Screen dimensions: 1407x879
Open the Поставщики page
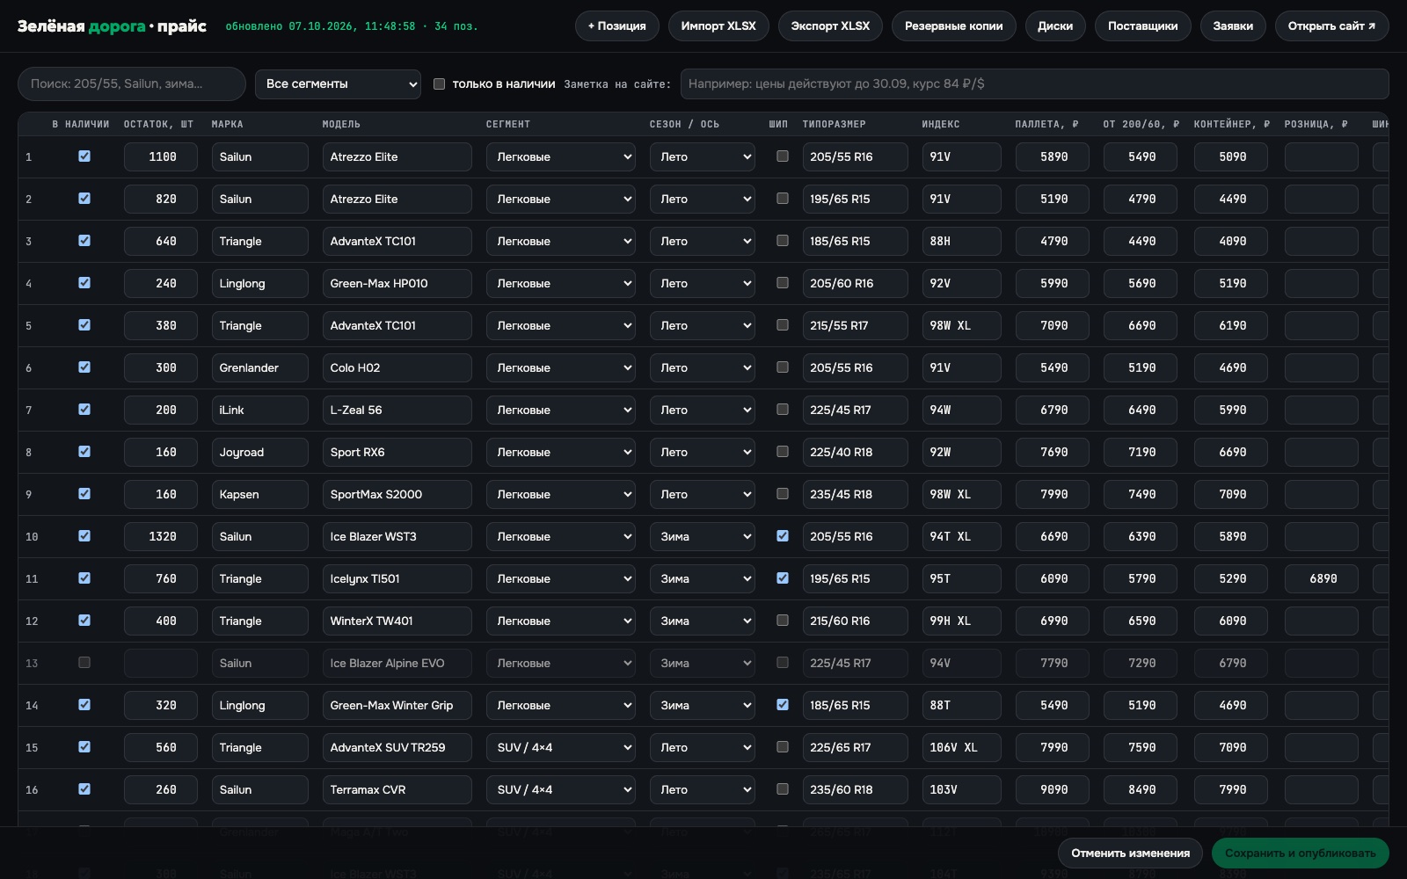coord(1142,25)
